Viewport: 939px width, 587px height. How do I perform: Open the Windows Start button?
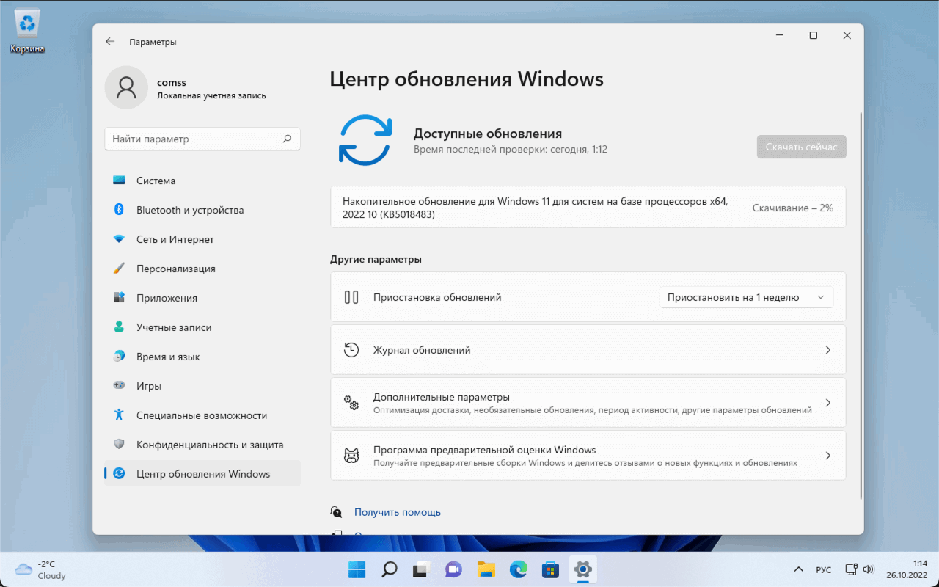point(357,569)
